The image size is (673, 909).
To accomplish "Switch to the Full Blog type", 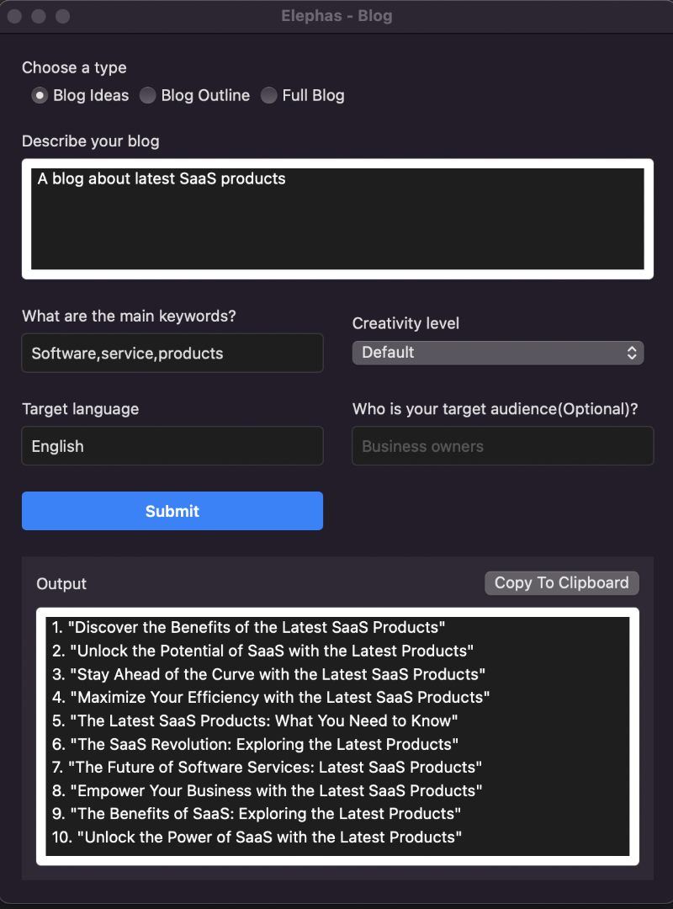I will 268,96.
